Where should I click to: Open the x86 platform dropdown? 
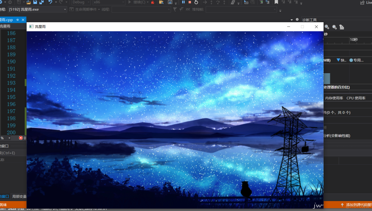point(109,2)
